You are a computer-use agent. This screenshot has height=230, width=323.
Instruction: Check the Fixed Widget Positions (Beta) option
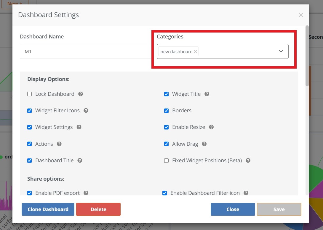click(166, 160)
